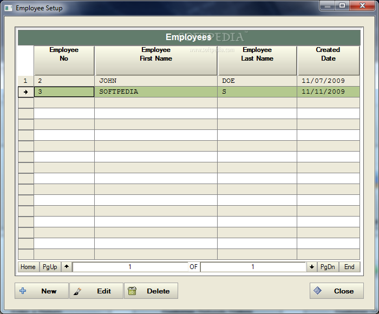Close window using the red X button

362,5
